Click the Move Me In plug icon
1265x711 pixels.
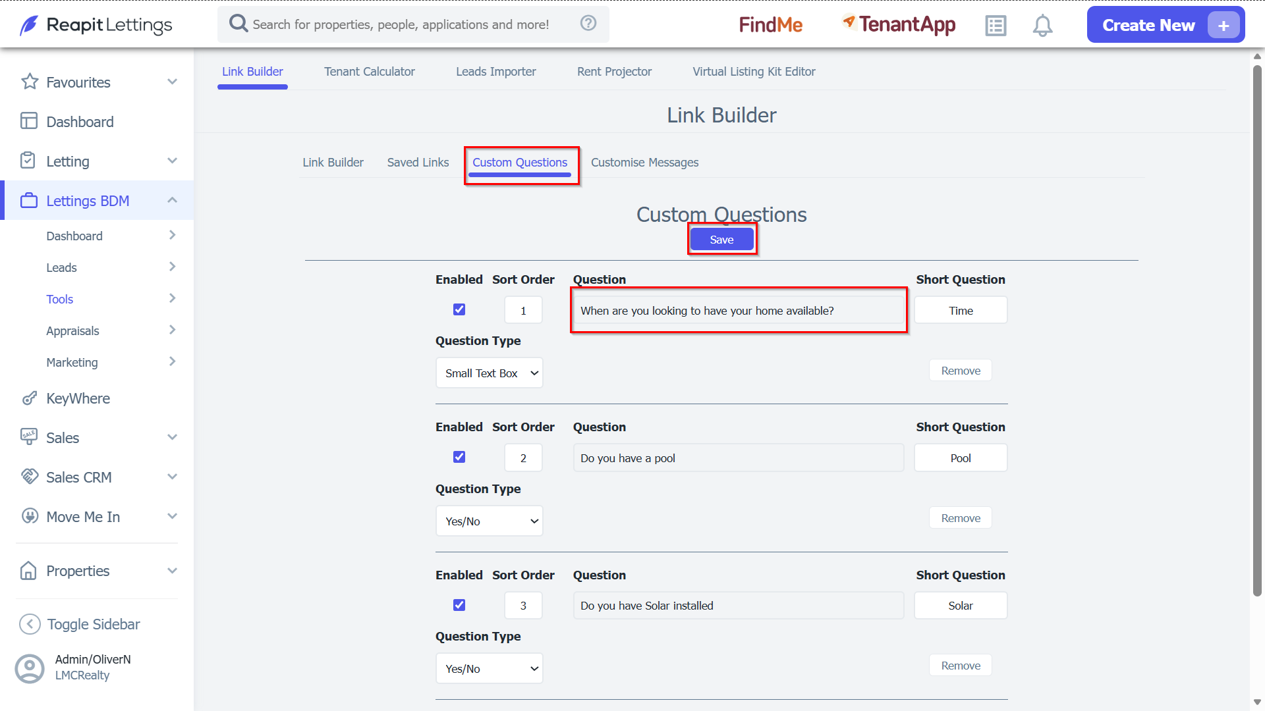tap(30, 516)
